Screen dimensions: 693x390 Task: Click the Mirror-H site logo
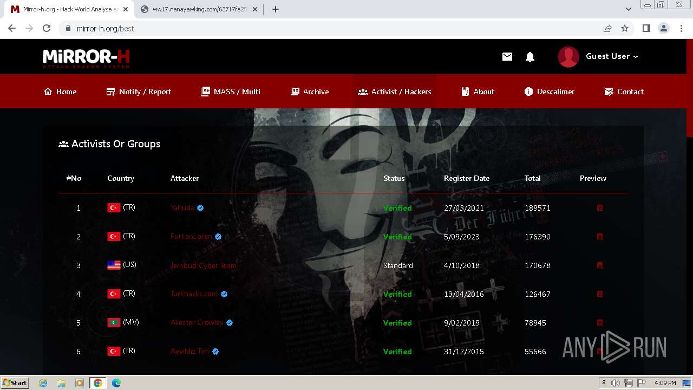pyautogui.click(x=86, y=58)
